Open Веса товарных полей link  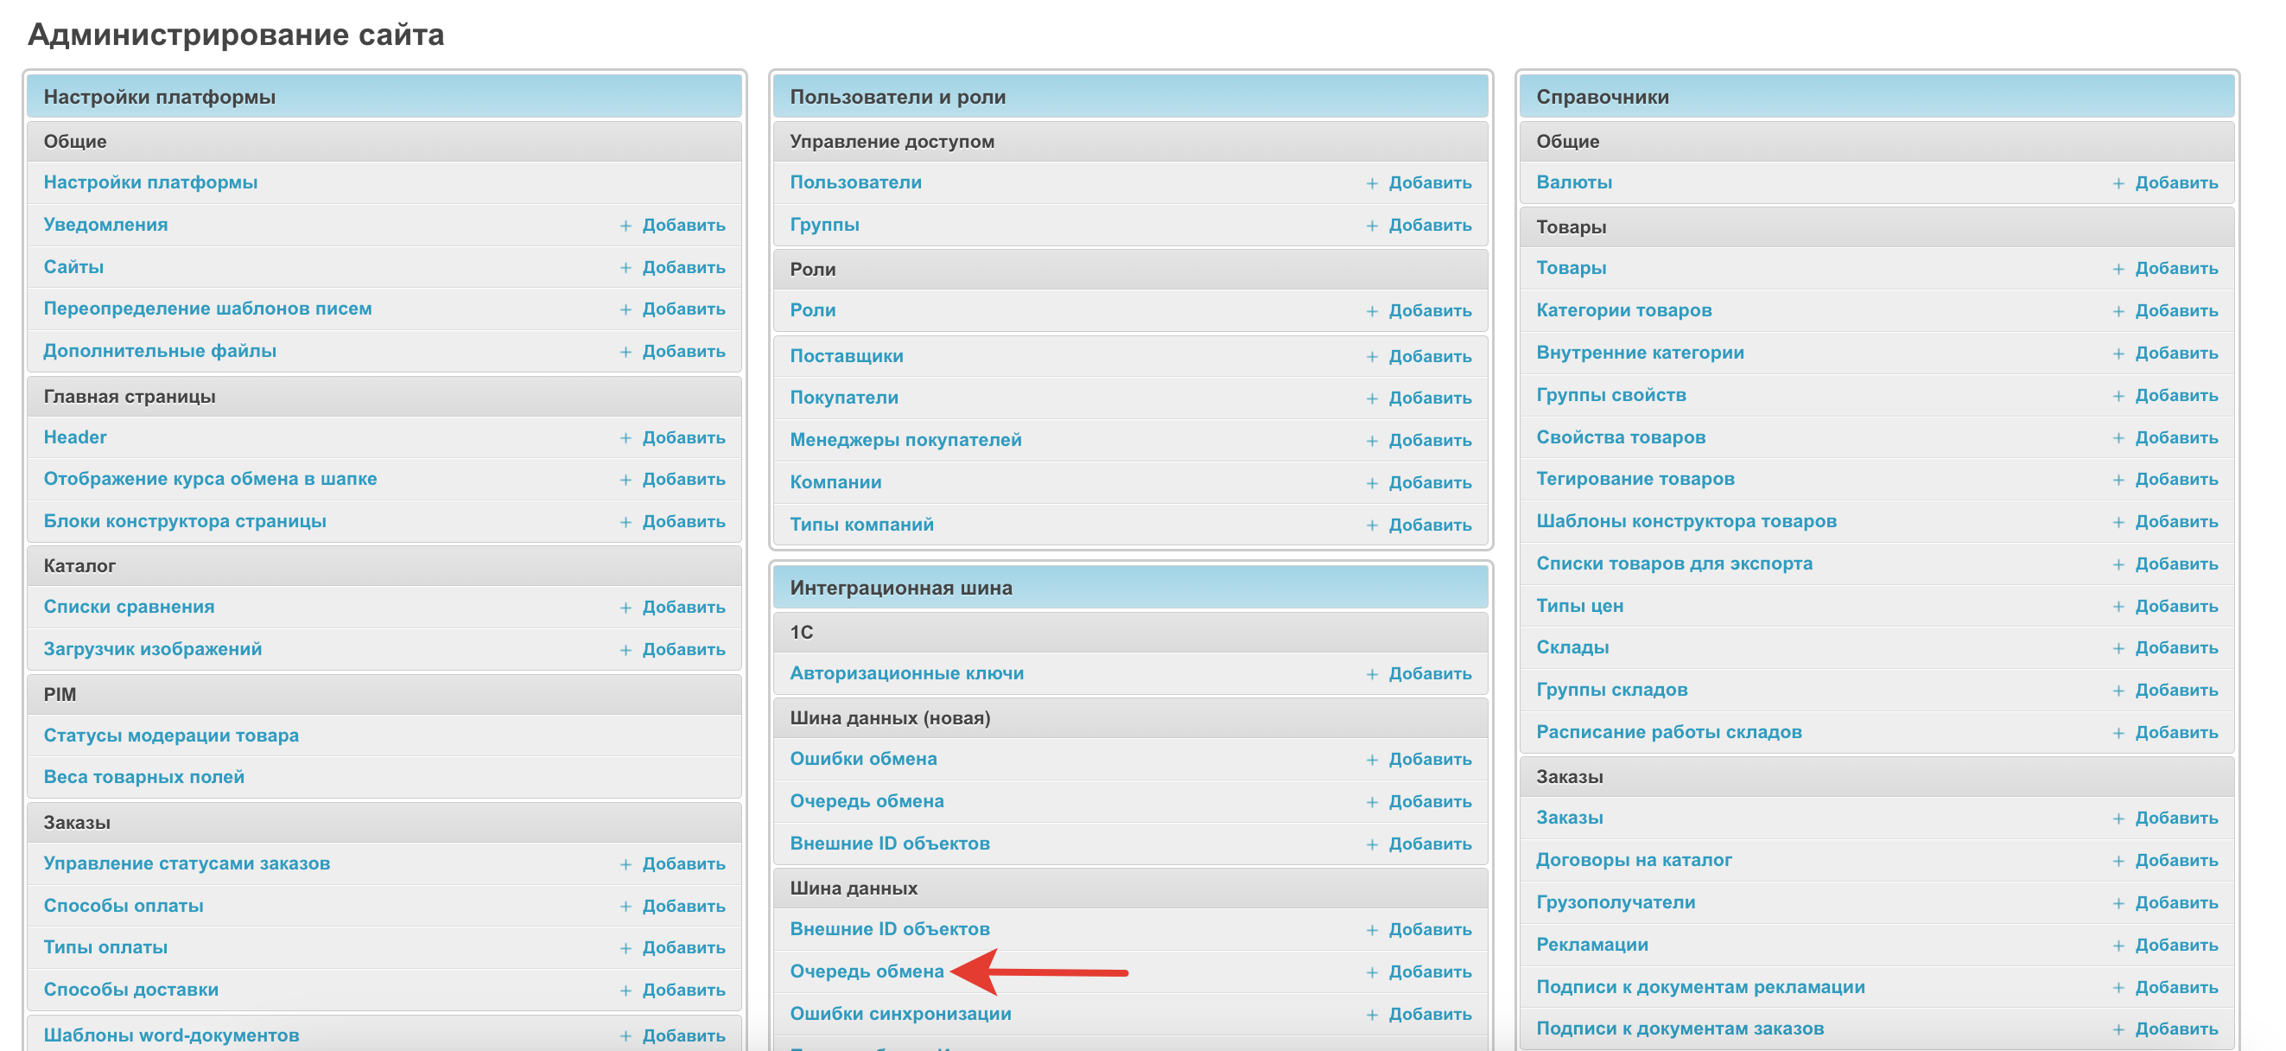pos(143,777)
